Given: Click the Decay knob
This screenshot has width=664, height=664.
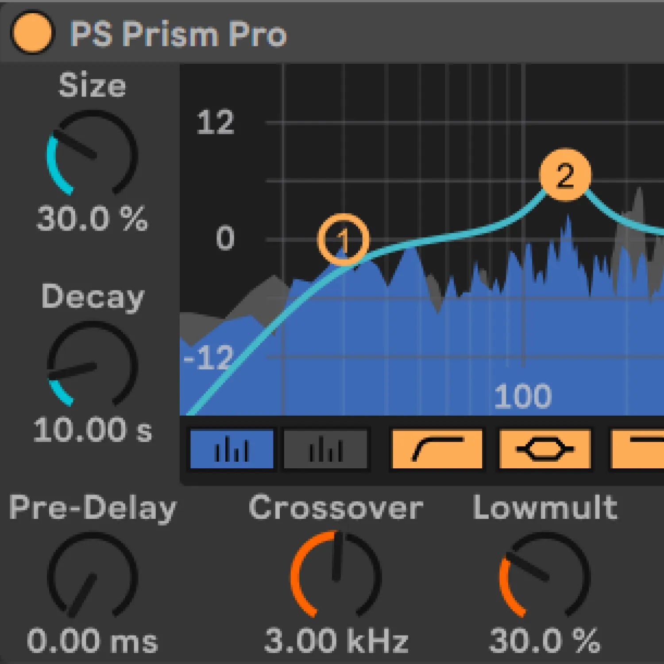Looking at the screenshot, I should click(x=92, y=364).
